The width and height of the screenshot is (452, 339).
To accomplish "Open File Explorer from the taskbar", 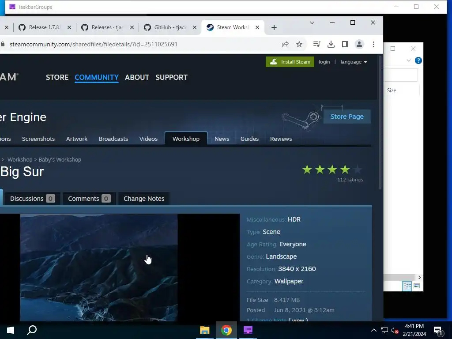I will coord(205,330).
